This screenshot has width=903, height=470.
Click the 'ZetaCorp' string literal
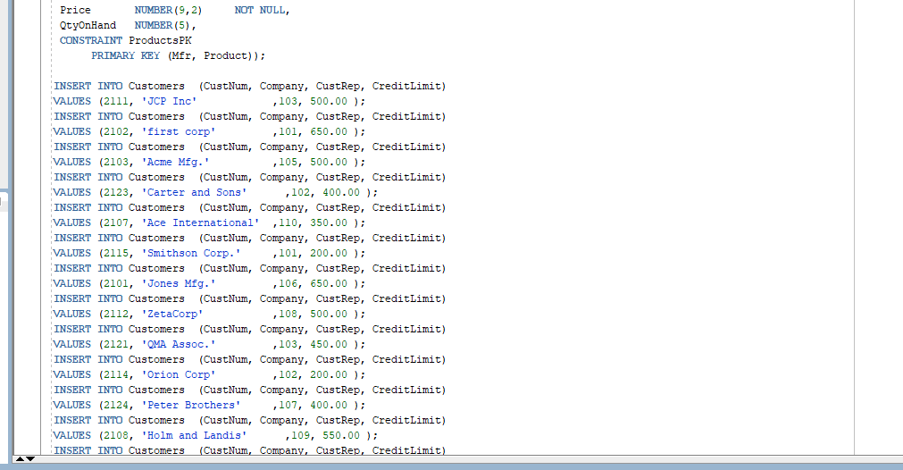[172, 314]
